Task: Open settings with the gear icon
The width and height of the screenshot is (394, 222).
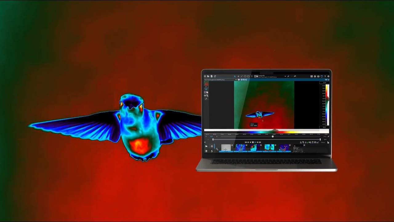Action: pyautogui.click(x=328, y=76)
